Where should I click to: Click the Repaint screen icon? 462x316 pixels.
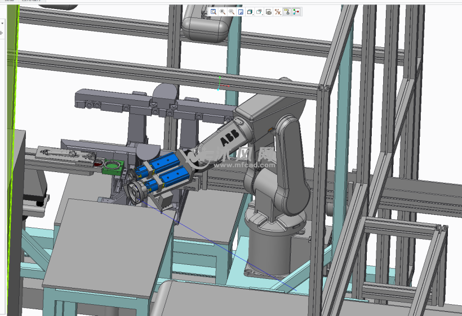click(x=241, y=11)
